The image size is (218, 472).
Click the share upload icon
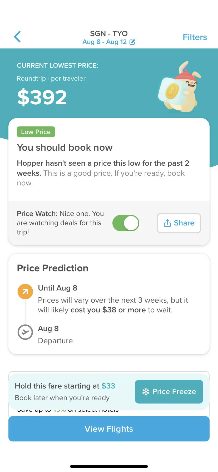[x=167, y=223]
